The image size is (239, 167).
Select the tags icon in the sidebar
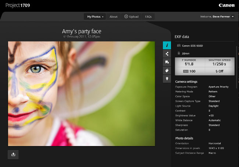coord(167,70)
